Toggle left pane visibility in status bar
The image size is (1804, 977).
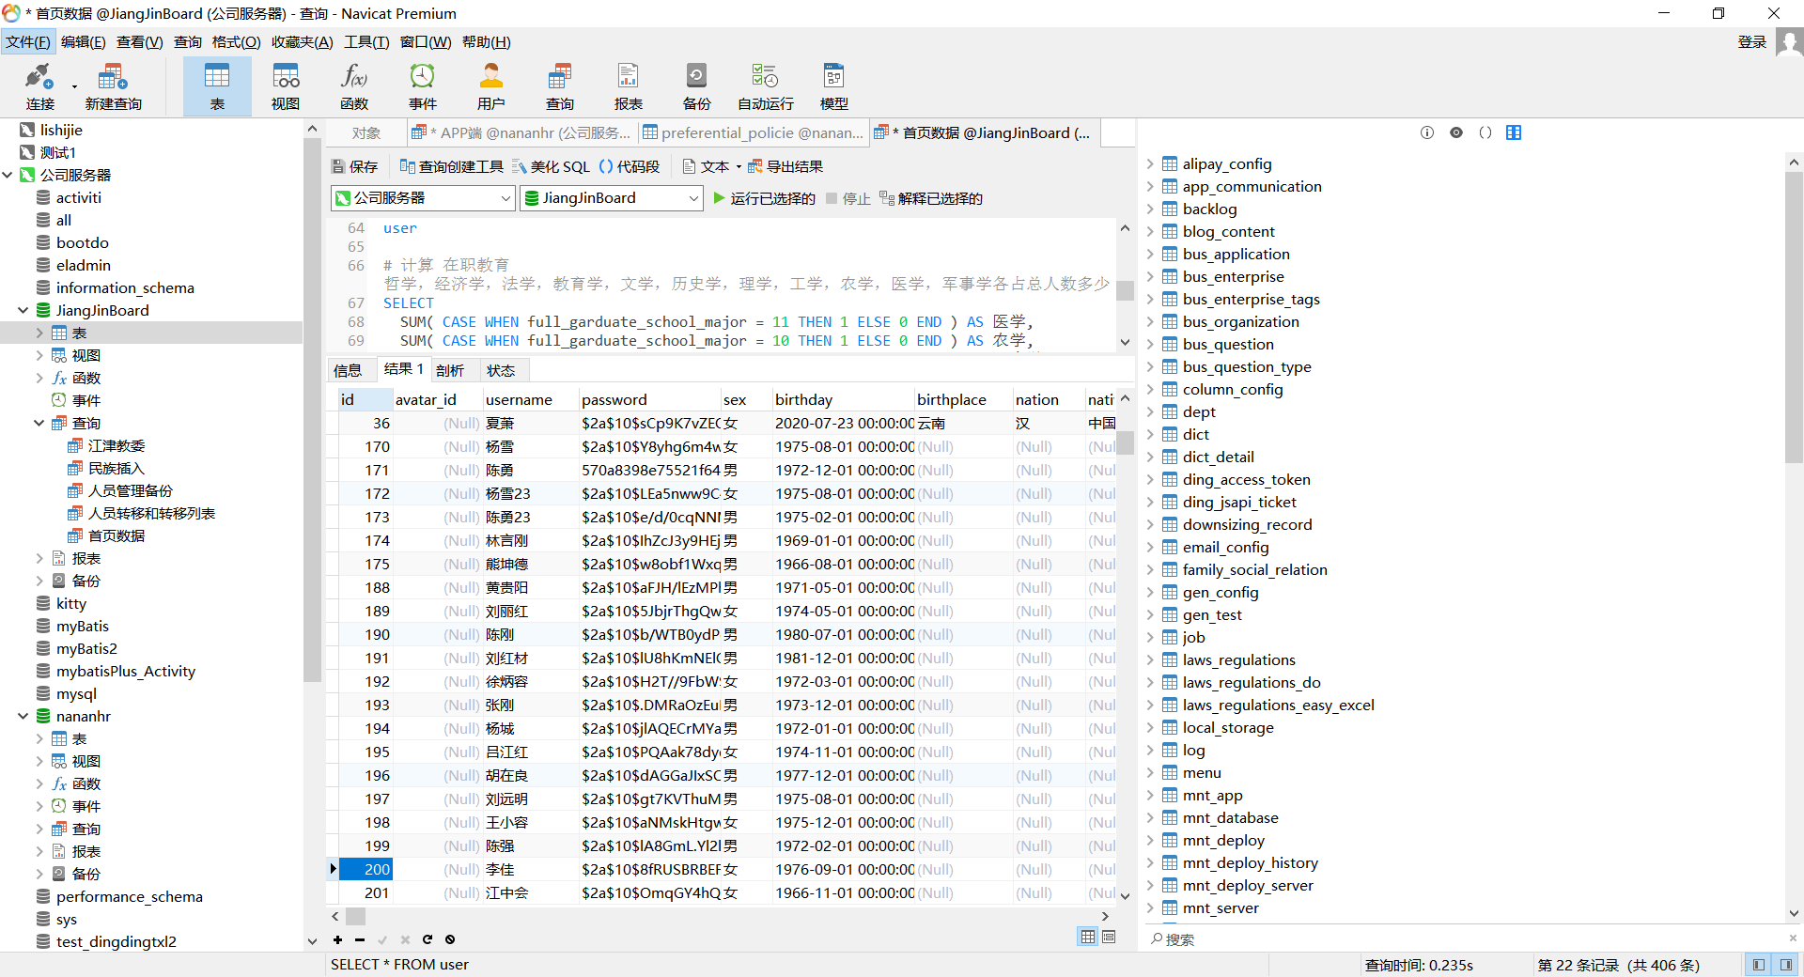1758,965
